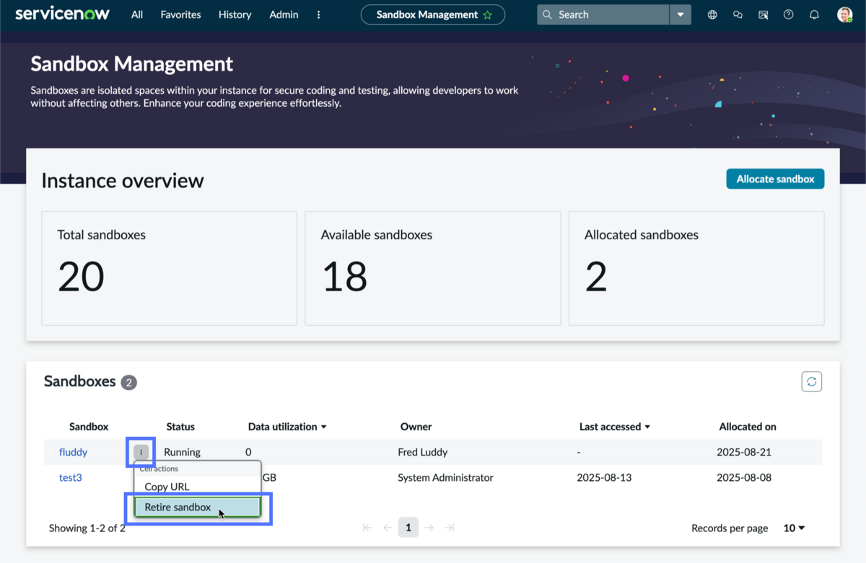866x563 pixels.
Task: Open the chat sidebar icon
Action: point(738,14)
